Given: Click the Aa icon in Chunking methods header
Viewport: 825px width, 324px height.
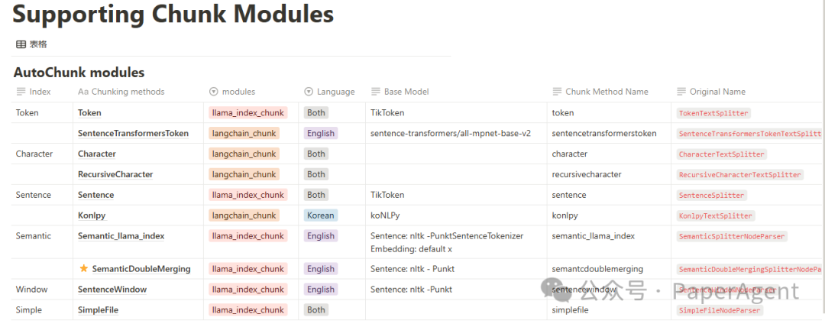Looking at the screenshot, I should click(x=83, y=92).
